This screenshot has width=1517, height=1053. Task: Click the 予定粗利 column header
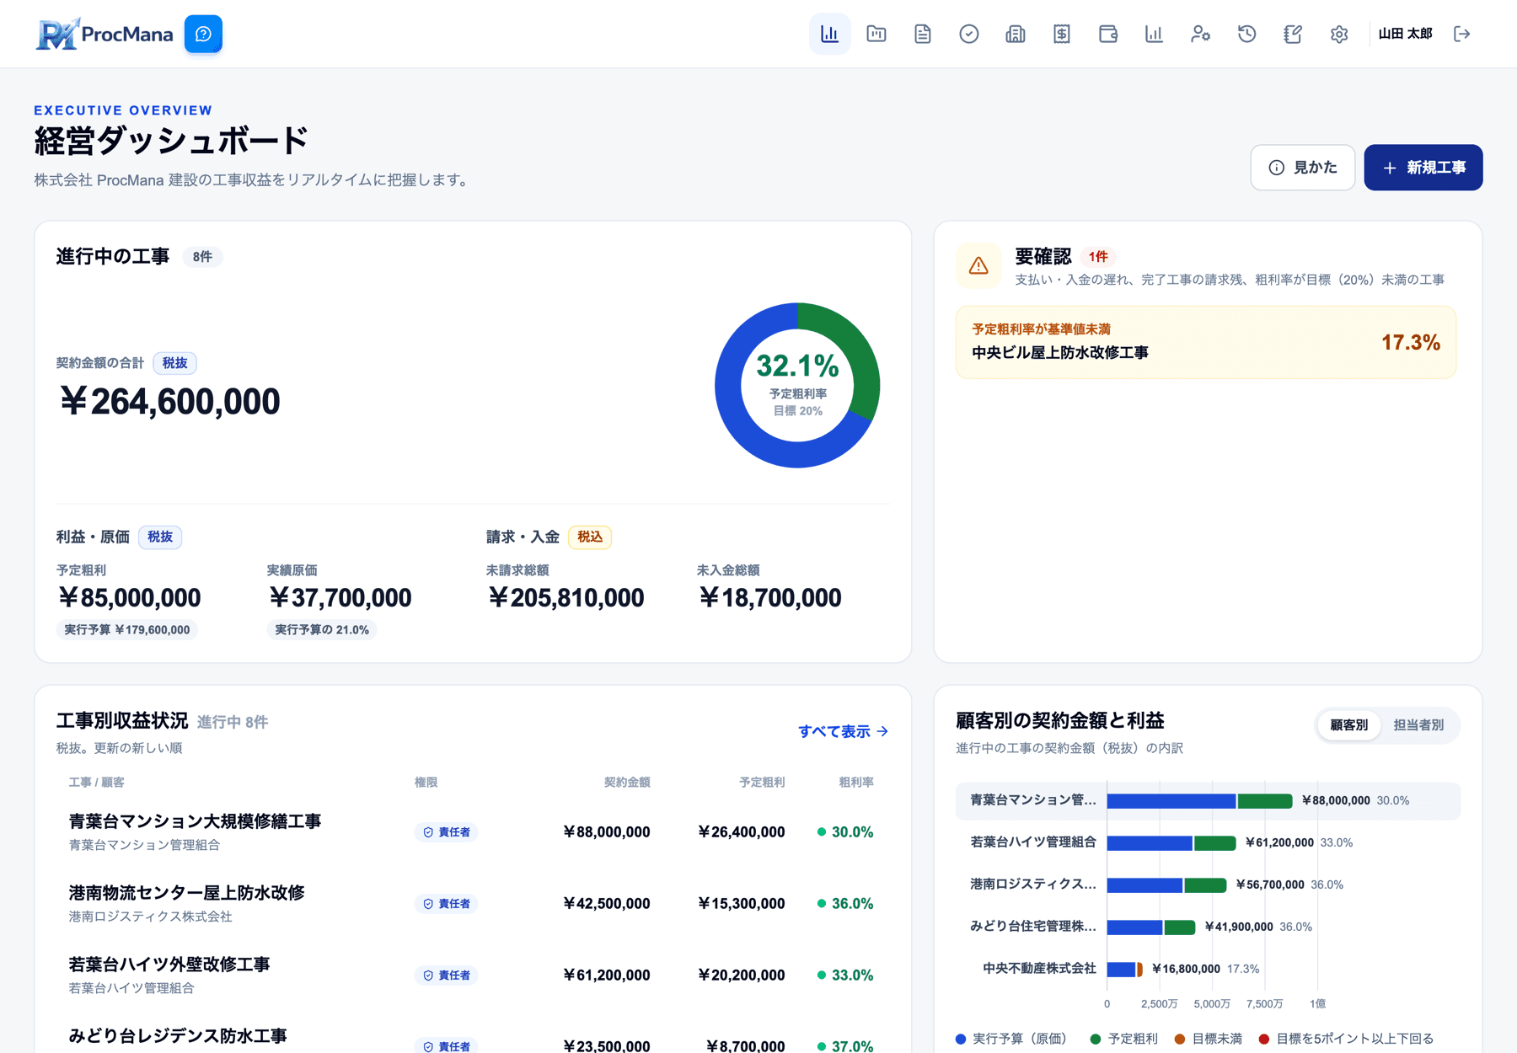(x=762, y=783)
